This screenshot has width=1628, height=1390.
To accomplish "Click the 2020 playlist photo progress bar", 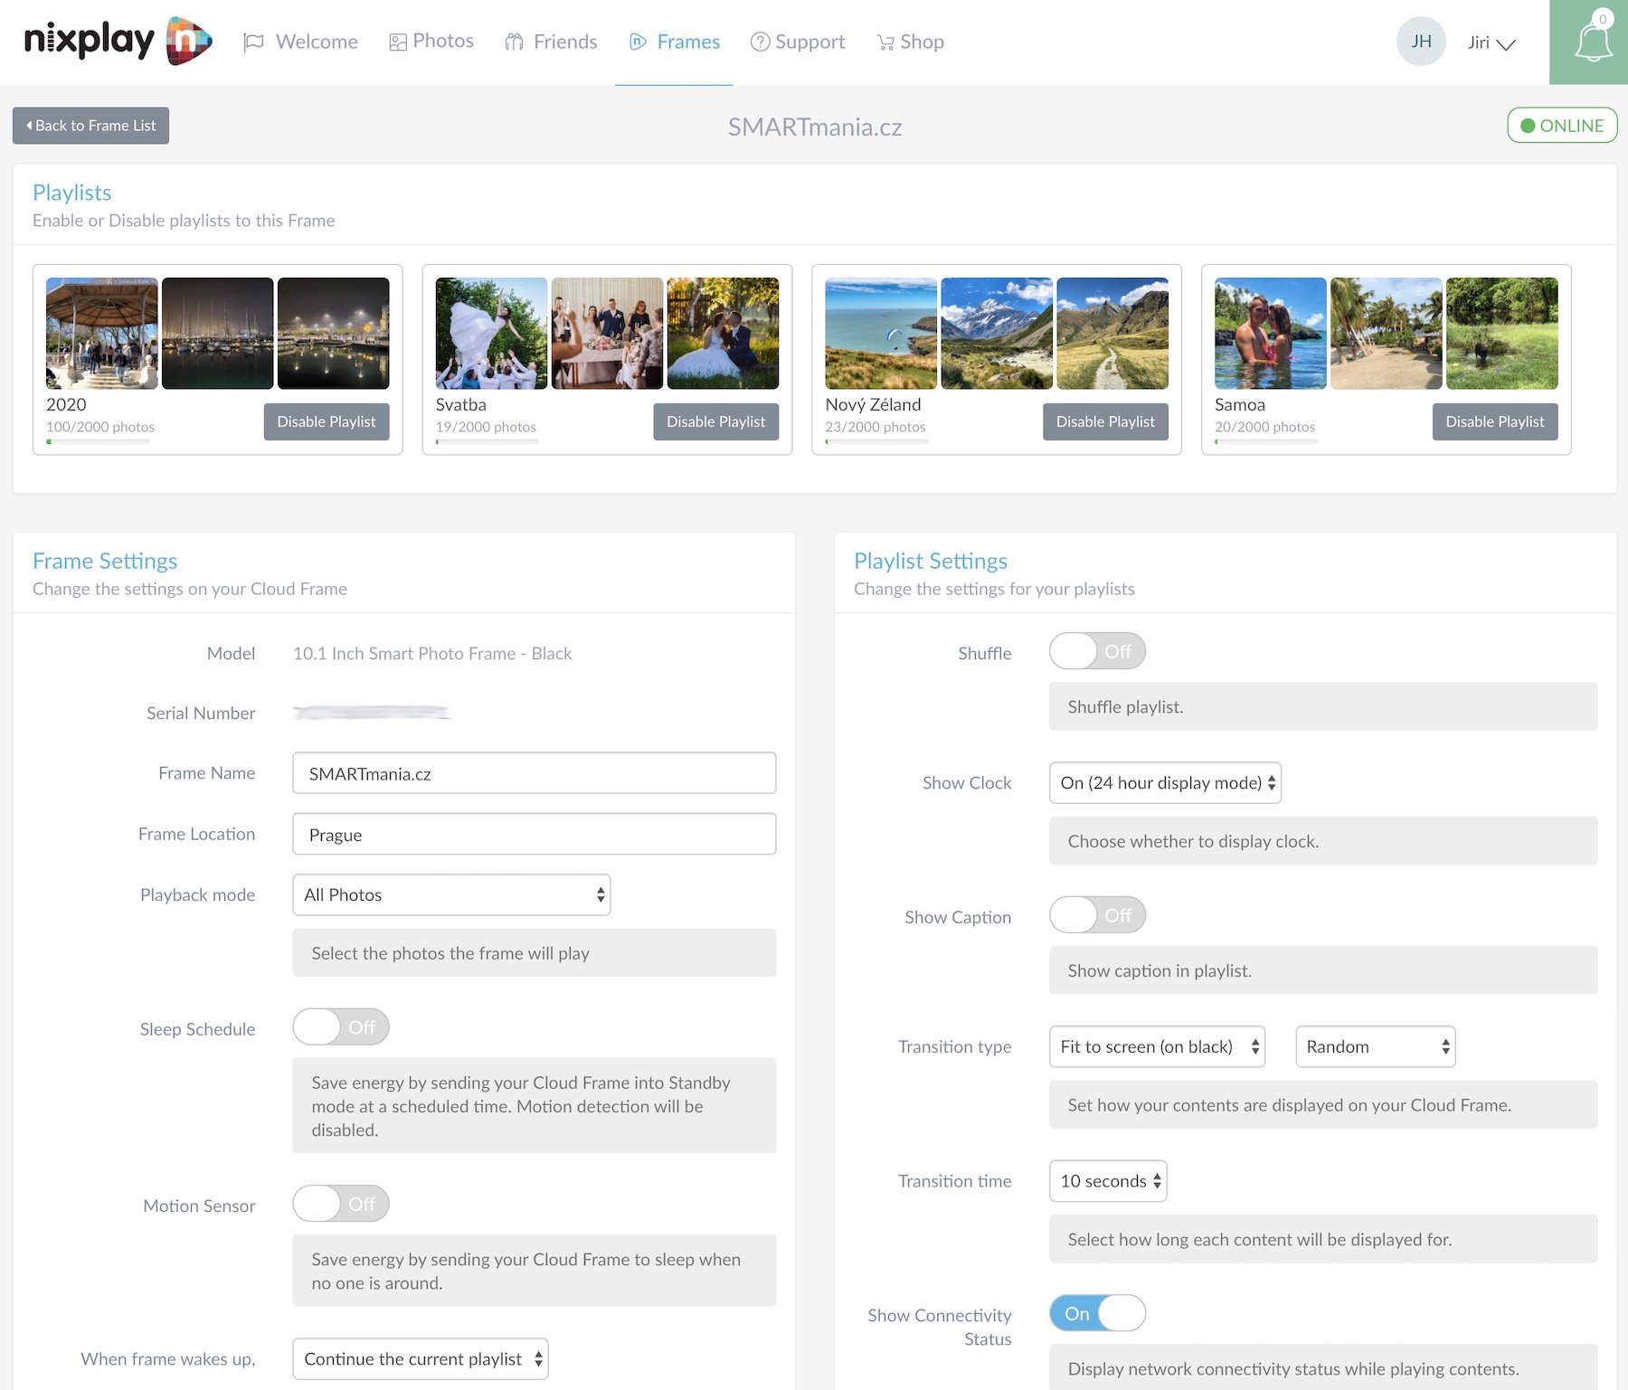I will click(98, 442).
